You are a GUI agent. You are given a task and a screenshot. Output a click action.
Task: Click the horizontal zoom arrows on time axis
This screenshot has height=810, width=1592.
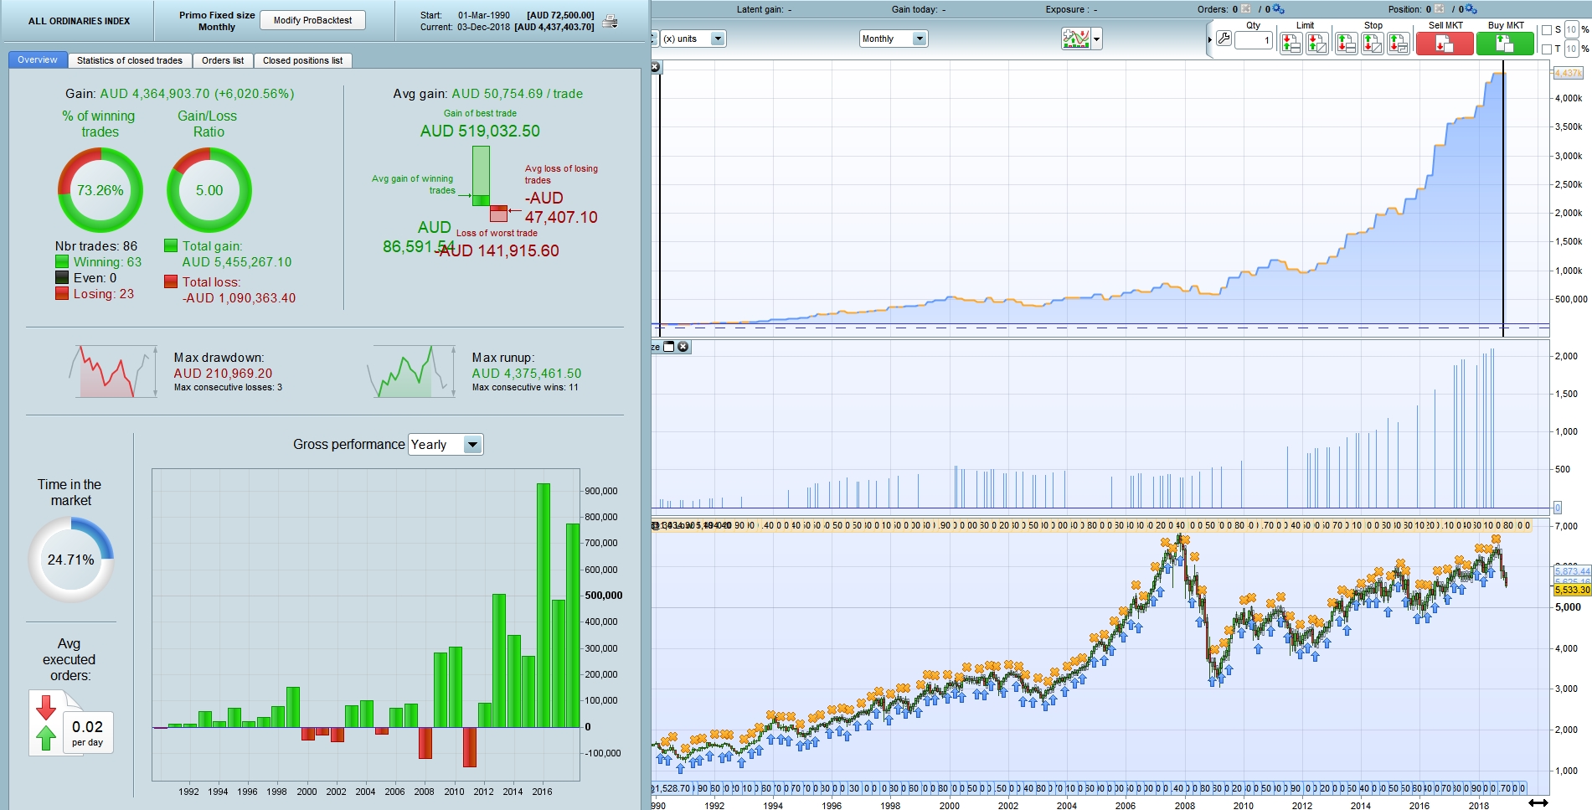point(1538,802)
